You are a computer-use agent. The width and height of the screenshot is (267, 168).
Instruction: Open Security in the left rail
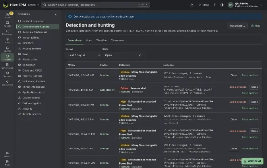coord(7,58)
